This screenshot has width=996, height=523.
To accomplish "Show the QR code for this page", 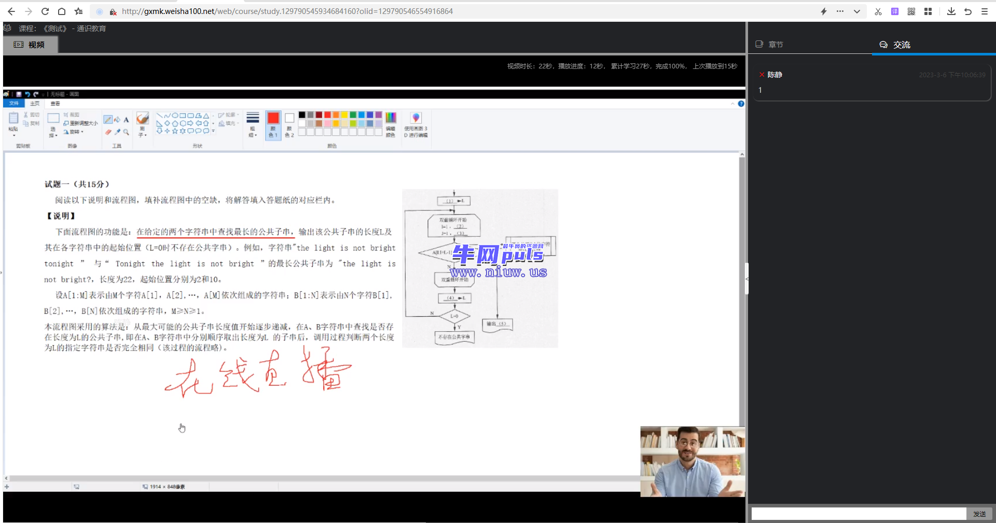I will (911, 11).
